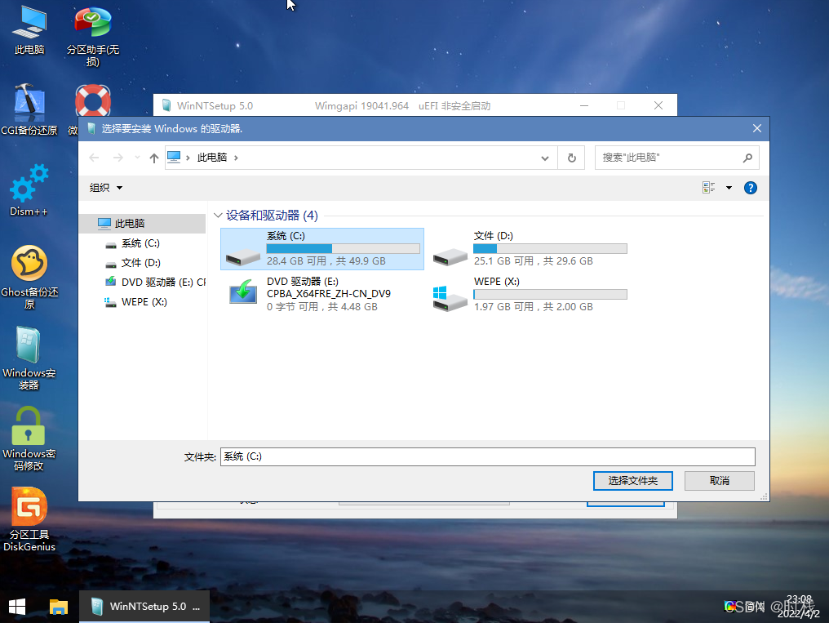Go back in folder dialog

[94, 158]
